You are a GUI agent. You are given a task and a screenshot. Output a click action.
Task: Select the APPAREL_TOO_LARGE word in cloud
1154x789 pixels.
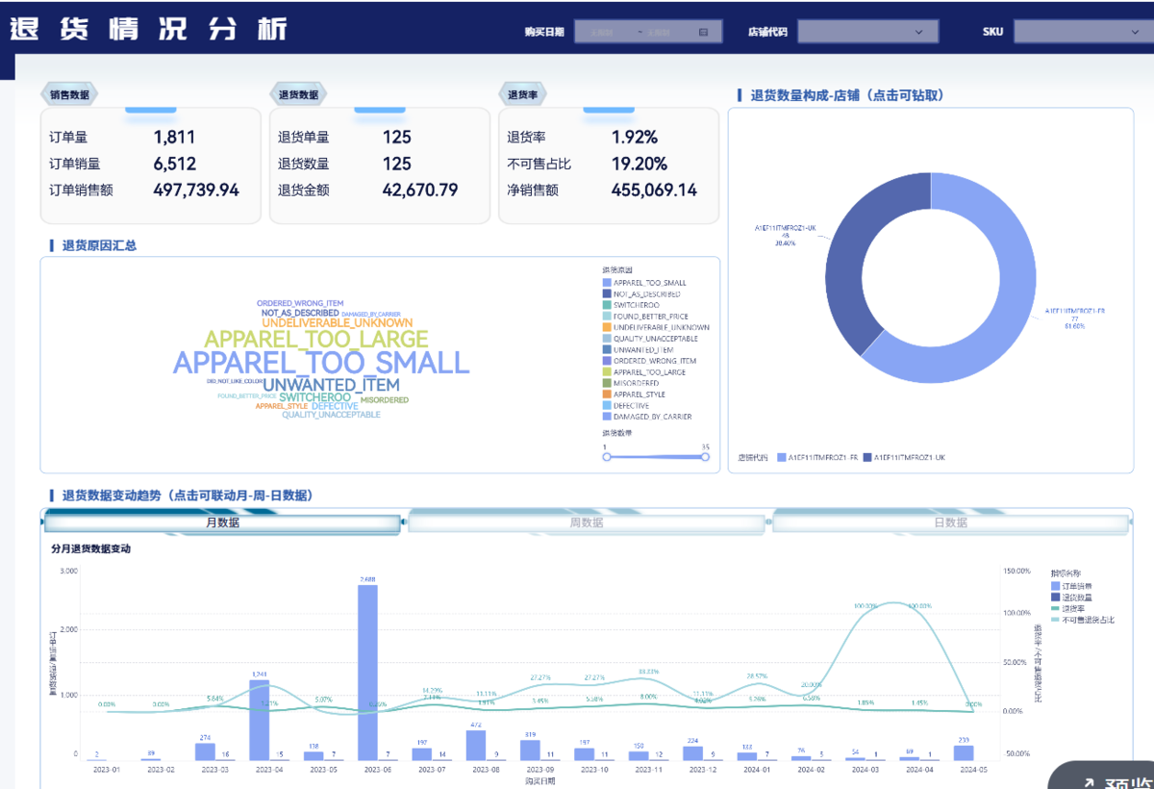[x=315, y=339]
